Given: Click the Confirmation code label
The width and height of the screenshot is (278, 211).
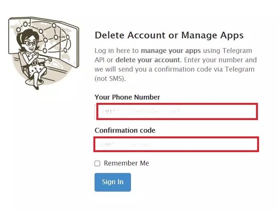Looking at the screenshot, I should [x=125, y=130].
